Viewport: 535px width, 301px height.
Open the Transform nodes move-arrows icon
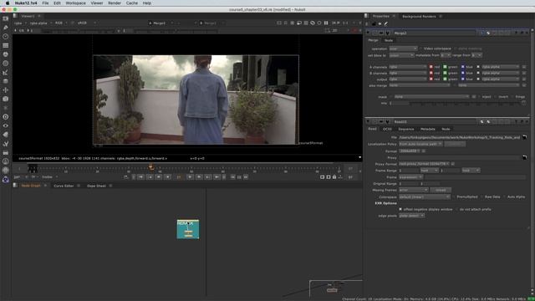(6, 90)
